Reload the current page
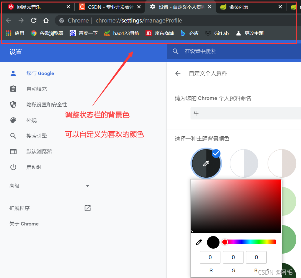This screenshot has height=278, width=301. coord(34,20)
